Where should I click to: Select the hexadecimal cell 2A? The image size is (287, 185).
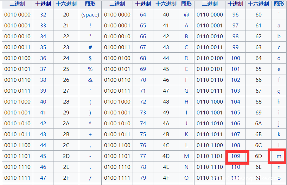click(66, 124)
